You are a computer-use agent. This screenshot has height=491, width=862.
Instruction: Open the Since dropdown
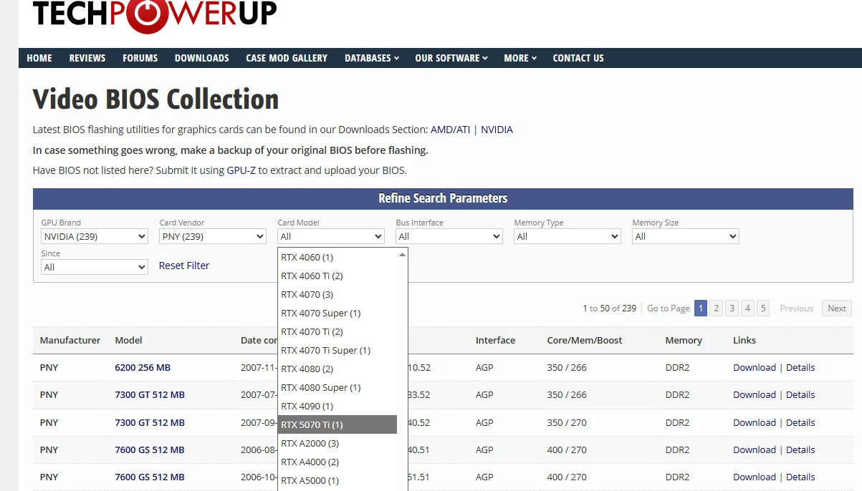pyautogui.click(x=95, y=267)
